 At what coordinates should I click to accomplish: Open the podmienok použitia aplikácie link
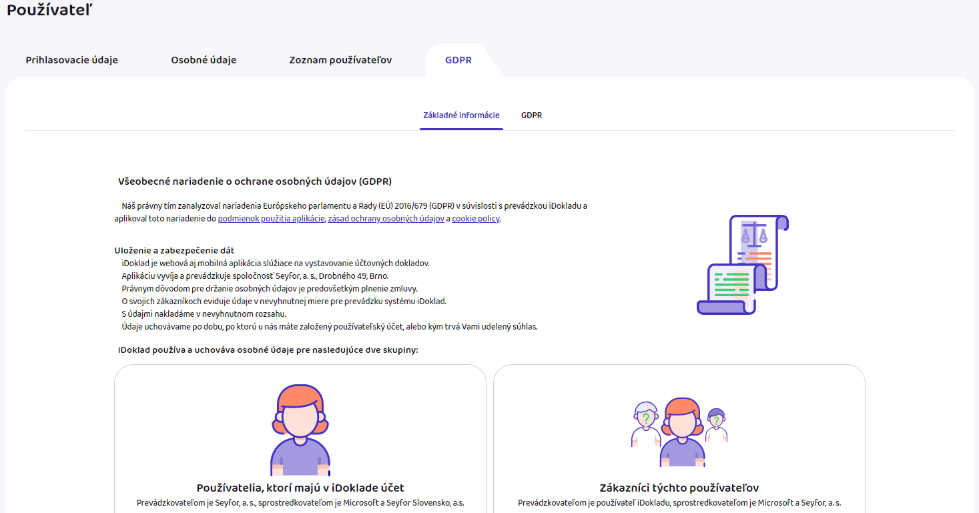pyautogui.click(x=272, y=219)
